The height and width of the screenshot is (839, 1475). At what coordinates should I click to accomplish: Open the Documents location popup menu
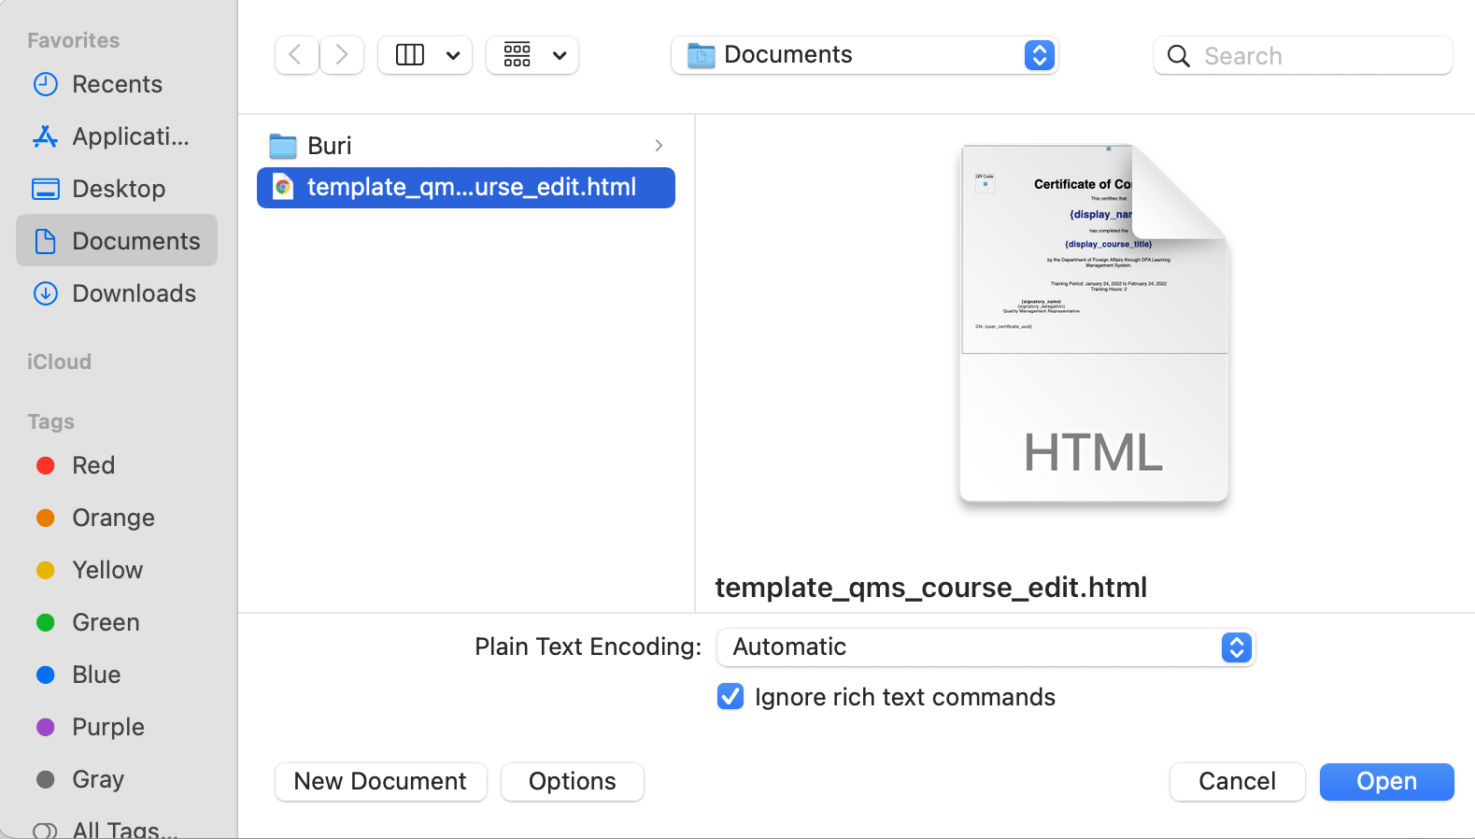tap(864, 55)
